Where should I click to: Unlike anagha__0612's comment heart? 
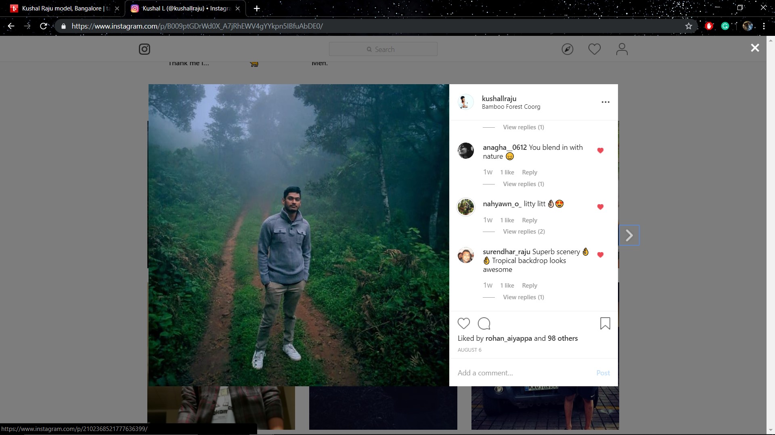point(600,151)
